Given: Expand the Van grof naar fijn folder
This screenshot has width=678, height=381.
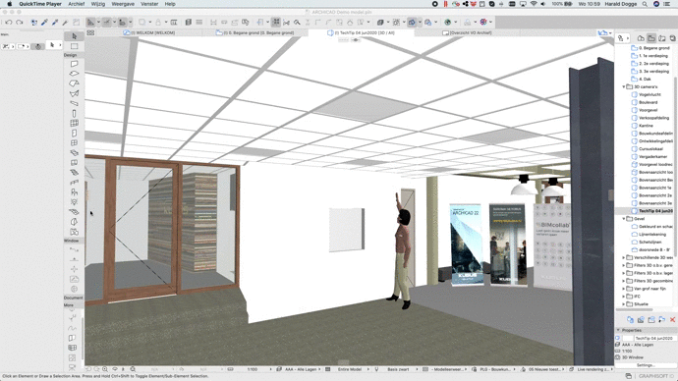Looking at the screenshot, I should click(624, 289).
